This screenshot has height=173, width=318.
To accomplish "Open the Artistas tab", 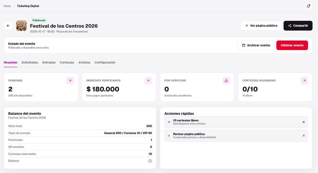I will [x=84, y=63].
